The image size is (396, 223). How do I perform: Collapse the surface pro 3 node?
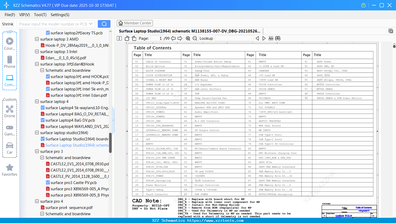point(37,151)
